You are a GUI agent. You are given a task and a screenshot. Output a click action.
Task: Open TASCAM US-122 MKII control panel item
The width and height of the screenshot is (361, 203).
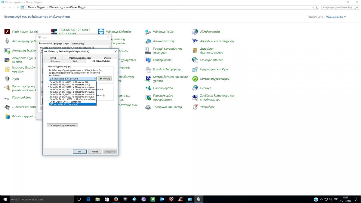(x=71, y=32)
